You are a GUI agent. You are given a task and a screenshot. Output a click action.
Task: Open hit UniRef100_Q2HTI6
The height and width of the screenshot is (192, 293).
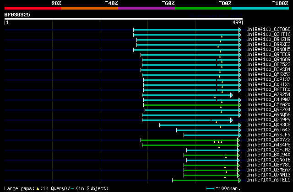268,35
